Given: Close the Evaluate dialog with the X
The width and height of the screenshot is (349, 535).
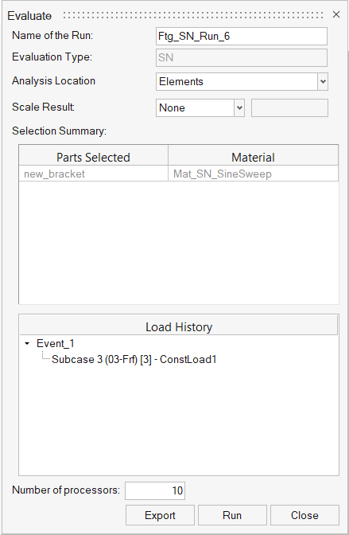Looking at the screenshot, I should 336,14.
